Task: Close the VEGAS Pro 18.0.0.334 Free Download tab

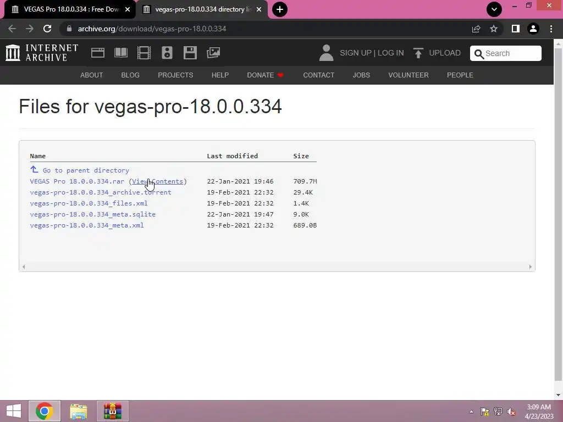Action: tap(128, 9)
